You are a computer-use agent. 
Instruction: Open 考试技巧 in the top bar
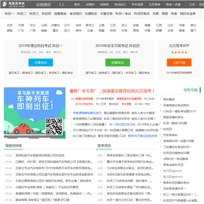point(120,5)
